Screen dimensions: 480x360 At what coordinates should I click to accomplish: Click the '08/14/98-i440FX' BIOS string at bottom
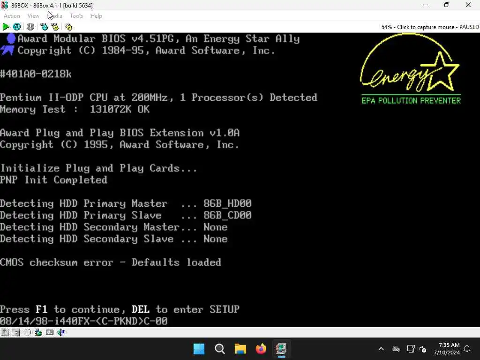(84, 321)
